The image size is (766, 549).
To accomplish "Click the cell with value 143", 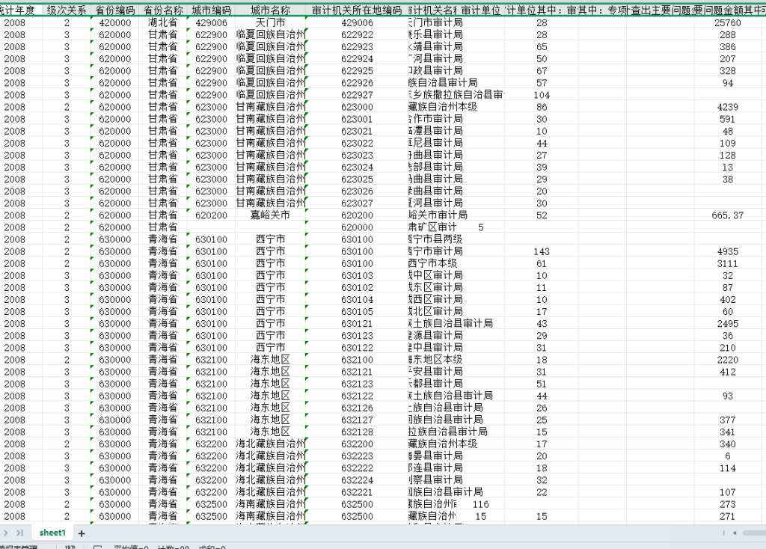I will pyautogui.click(x=542, y=251).
